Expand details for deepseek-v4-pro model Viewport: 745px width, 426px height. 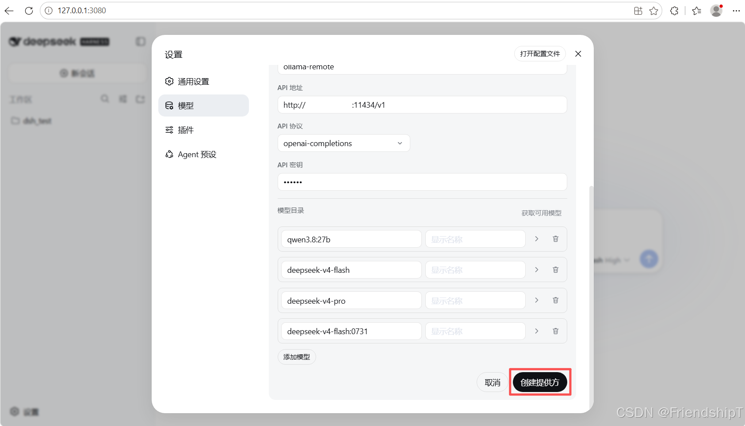537,300
